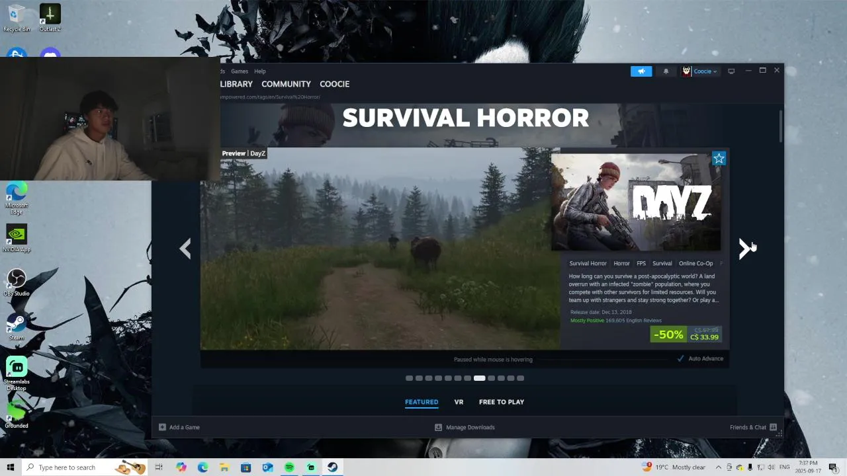
Task: Click the Online Co-Op tag
Action: 696,263
